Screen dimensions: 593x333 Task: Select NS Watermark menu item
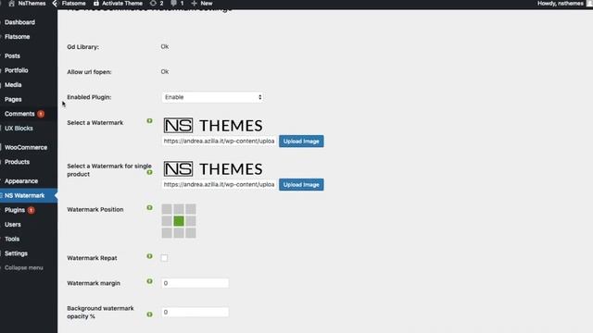(25, 195)
